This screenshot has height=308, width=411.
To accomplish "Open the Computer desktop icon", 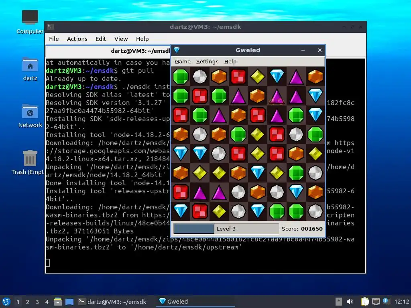I will [30, 22].
